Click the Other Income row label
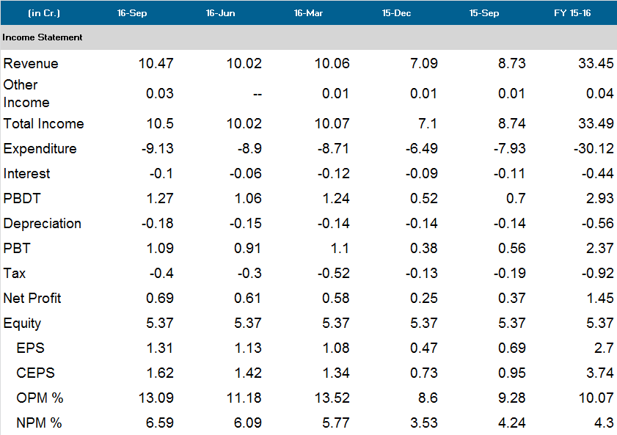Image resolution: width=617 pixels, height=435 pixels. 26,93
